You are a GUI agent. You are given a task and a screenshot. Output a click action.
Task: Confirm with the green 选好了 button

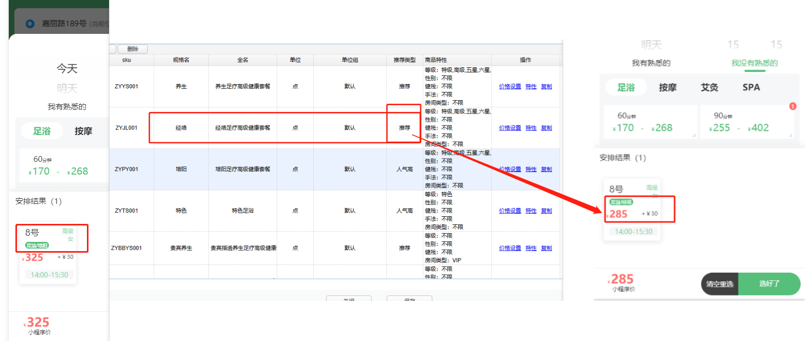[x=769, y=284]
